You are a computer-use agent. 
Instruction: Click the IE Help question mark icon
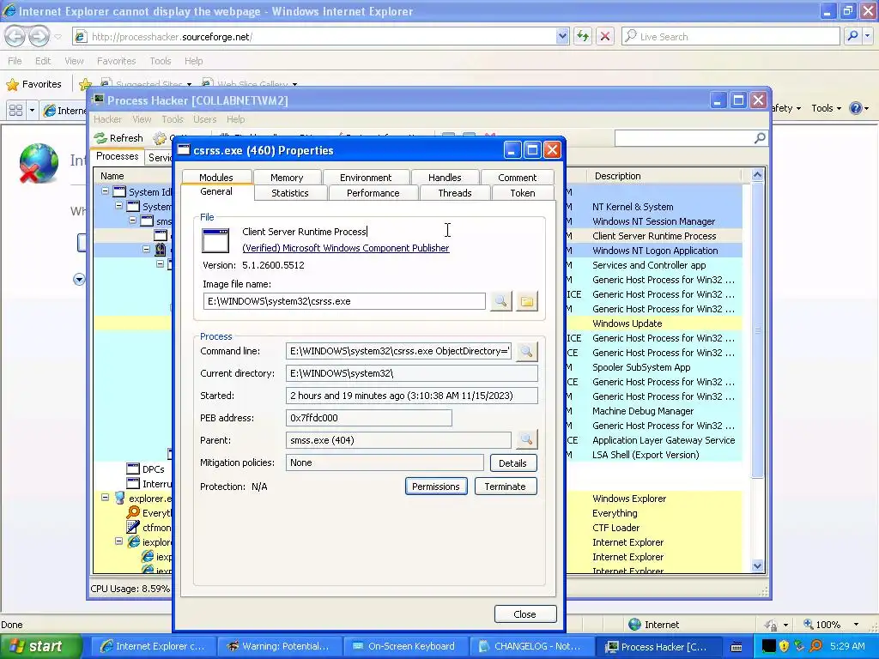[856, 108]
